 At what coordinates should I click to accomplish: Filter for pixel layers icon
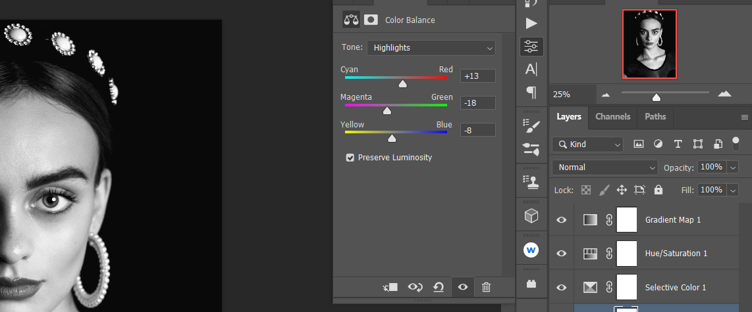(x=638, y=144)
